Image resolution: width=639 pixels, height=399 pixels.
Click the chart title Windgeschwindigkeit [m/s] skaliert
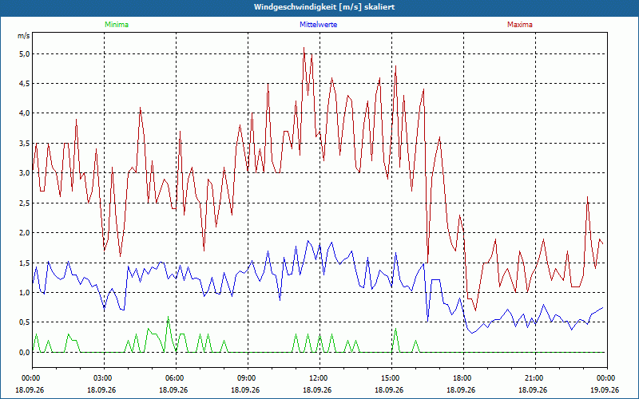tap(324, 7)
